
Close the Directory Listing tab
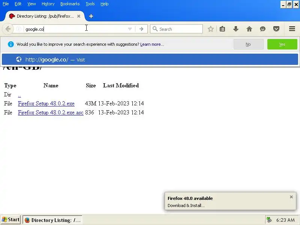click(79, 16)
